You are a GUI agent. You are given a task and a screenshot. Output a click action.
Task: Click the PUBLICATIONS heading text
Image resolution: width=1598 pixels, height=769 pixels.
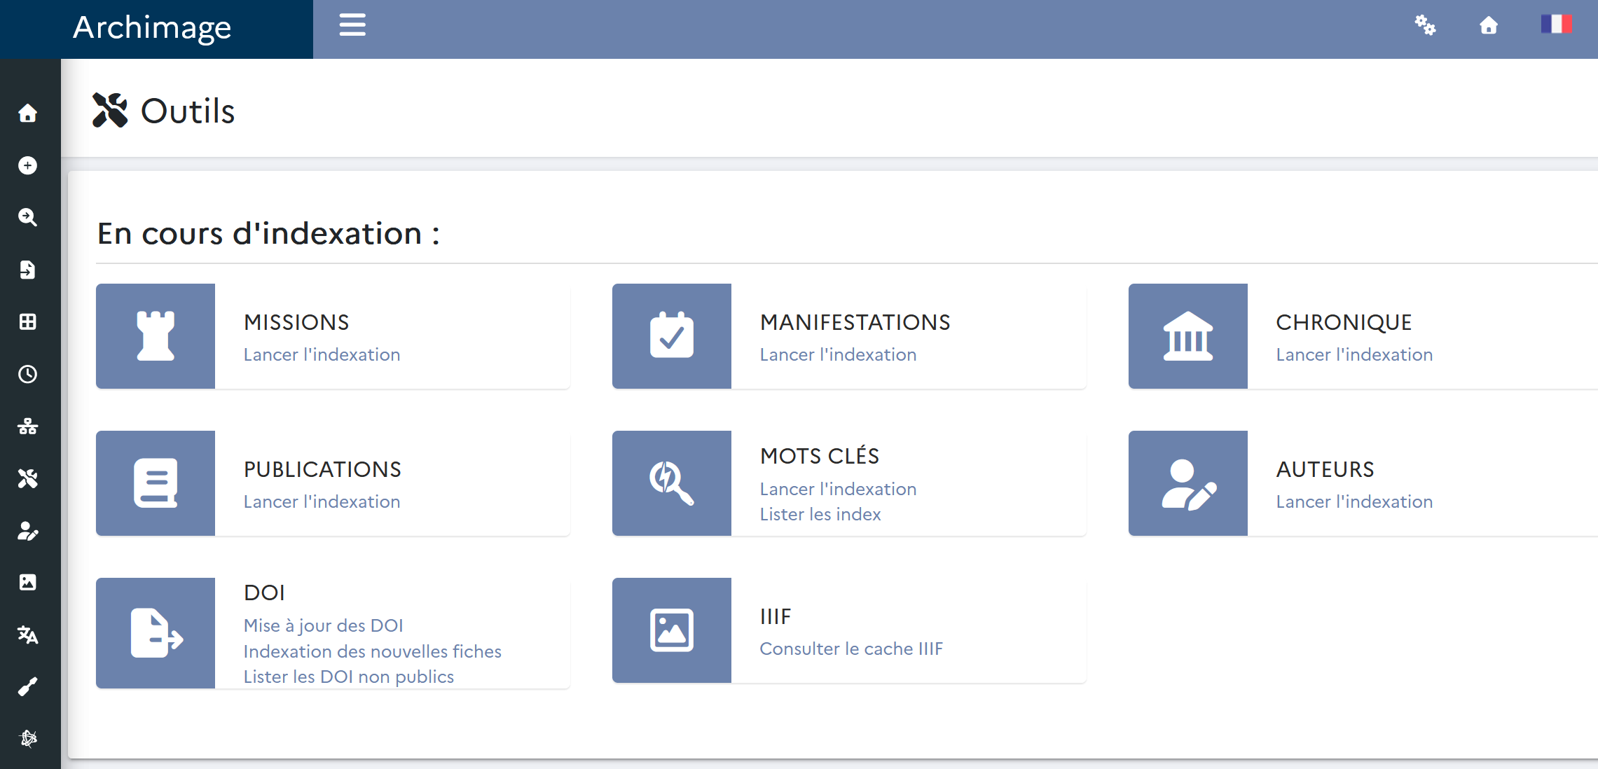[x=322, y=469]
